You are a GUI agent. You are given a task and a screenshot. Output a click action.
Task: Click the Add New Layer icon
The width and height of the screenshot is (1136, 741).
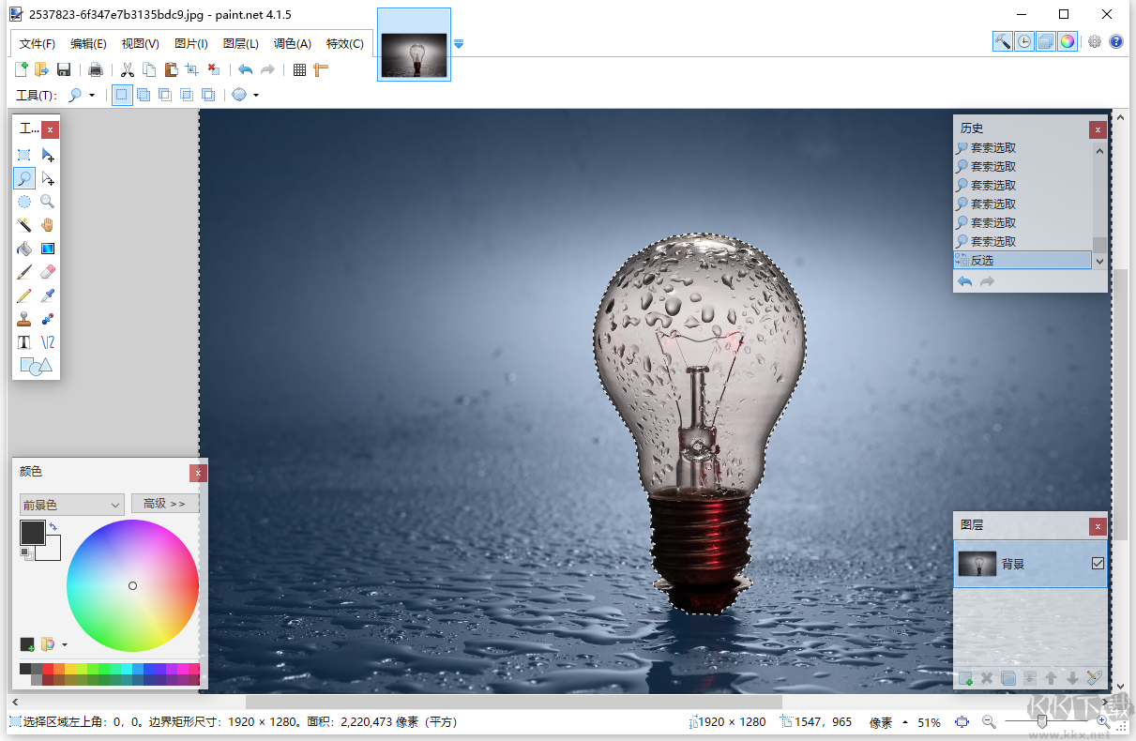pyautogui.click(x=967, y=678)
